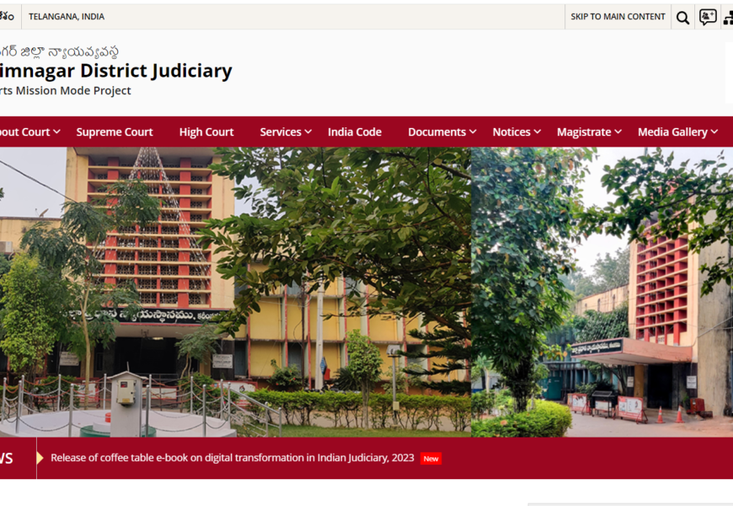Open the sitemap icon in top bar

[x=728, y=17]
